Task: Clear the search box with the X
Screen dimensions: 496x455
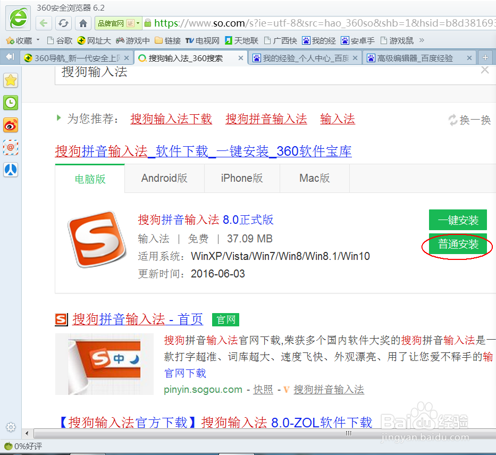Action: pos(485,70)
